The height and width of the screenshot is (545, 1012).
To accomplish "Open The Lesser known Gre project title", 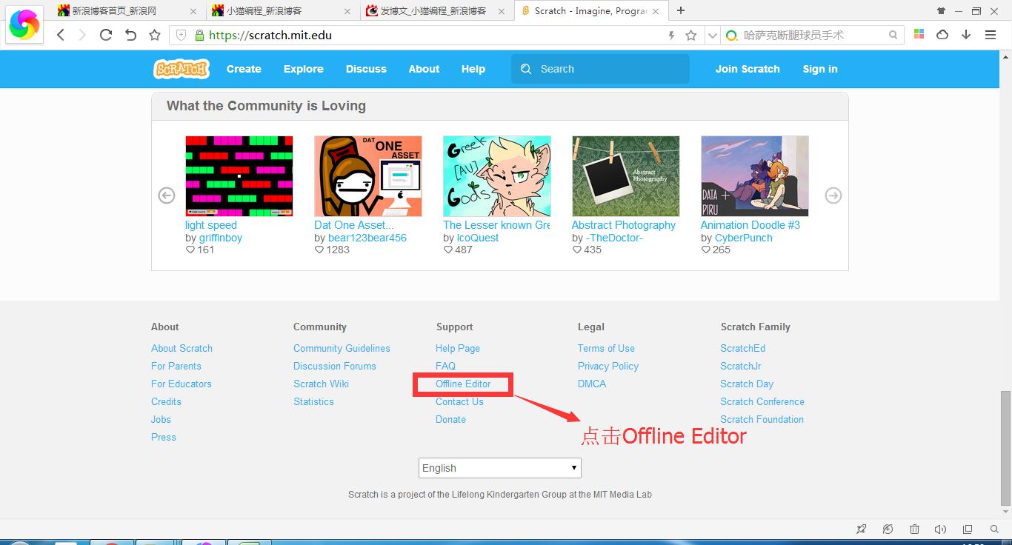I will tap(496, 225).
